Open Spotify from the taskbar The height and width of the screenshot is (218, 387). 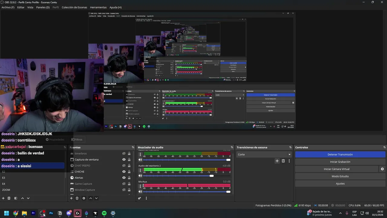point(104,213)
